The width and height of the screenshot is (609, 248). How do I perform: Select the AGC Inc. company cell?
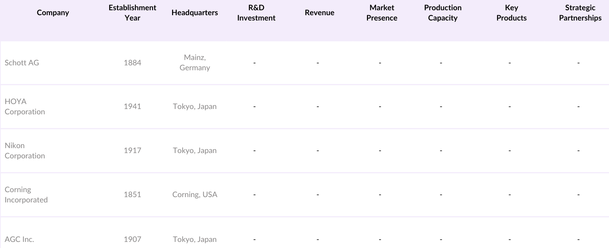19,239
